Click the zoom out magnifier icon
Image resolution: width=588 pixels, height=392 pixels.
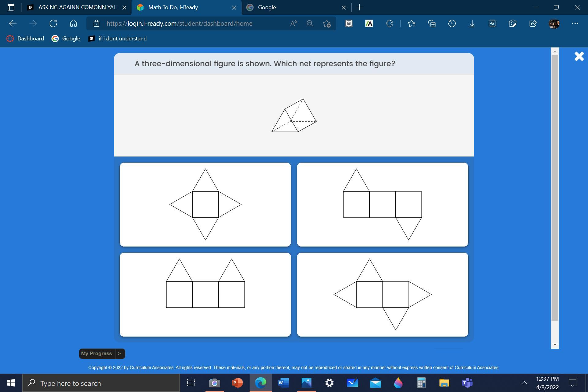point(310,24)
